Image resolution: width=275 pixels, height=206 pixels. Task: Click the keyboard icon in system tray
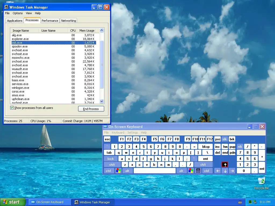pyautogui.click(x=240, y=202)
